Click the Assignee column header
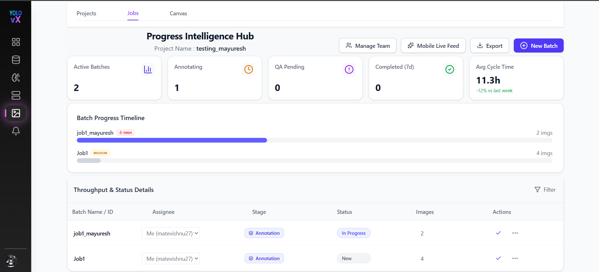This screenshot has width=599, height=272. coord(163,212)
